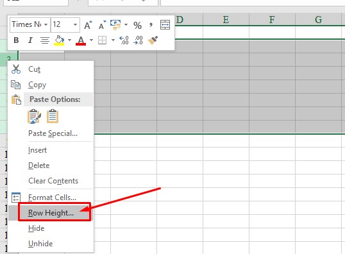Center align text in mini toolbar
Viewport: 345px width, 254px height.
45,40
